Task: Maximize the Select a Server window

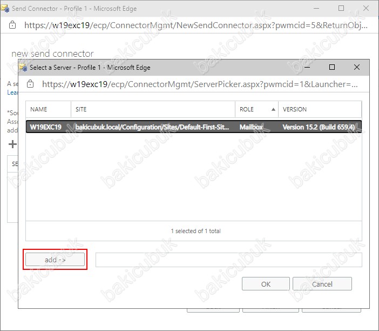Action: [332, 67]
